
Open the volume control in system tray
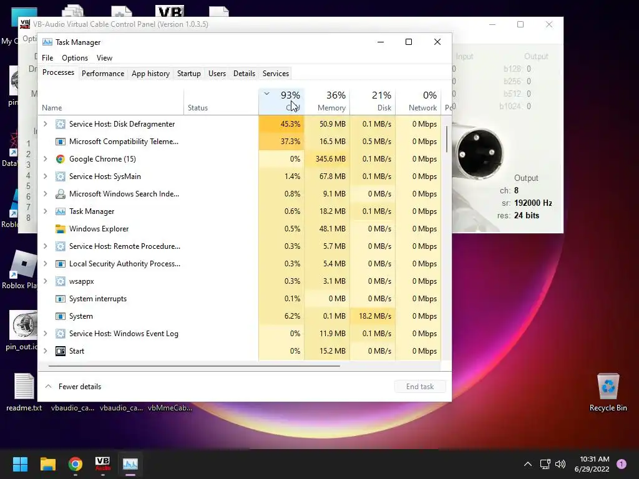tap(560, 464)
